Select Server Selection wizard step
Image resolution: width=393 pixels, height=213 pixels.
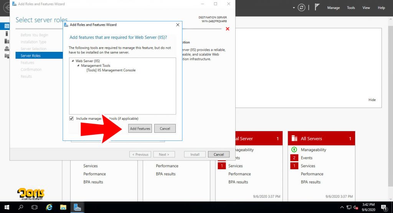tap(33, 49)
